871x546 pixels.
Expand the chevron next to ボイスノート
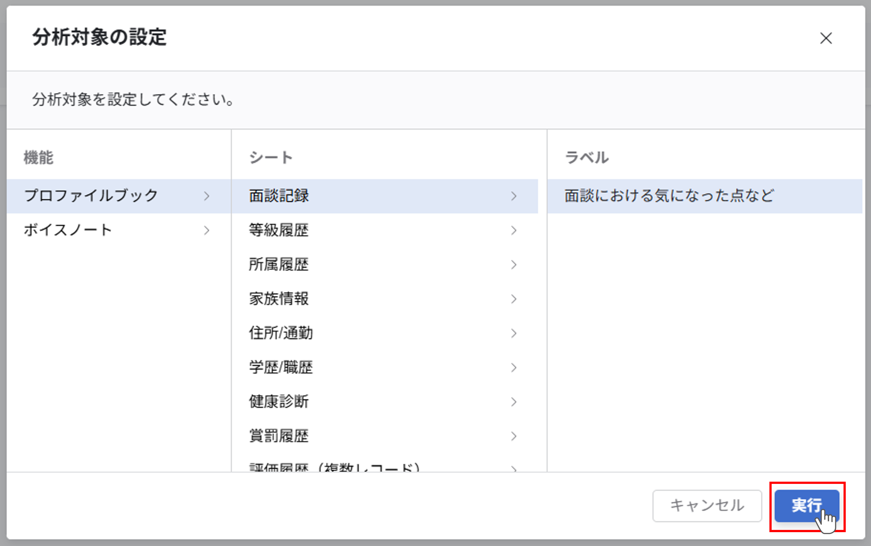tap(207, 230)
